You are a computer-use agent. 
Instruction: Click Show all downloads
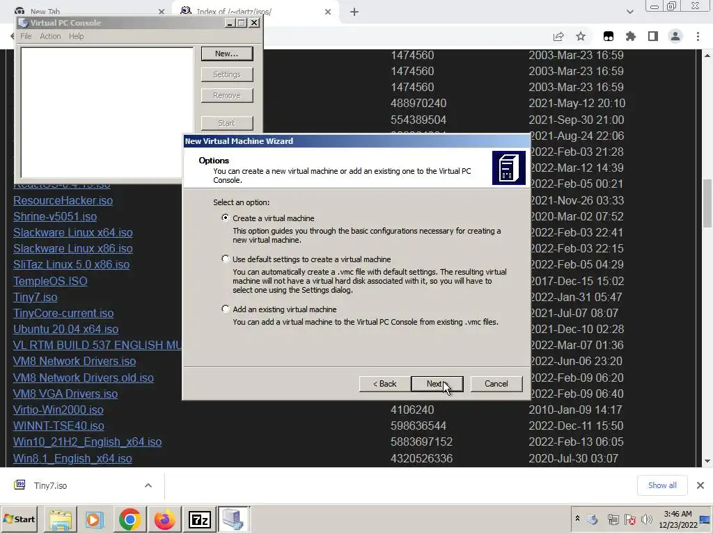point(662,485)
